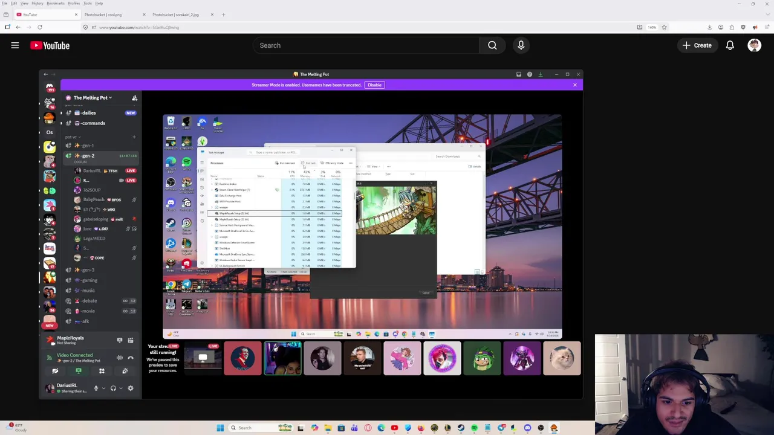Open the -commands text channel

[100, 123]
